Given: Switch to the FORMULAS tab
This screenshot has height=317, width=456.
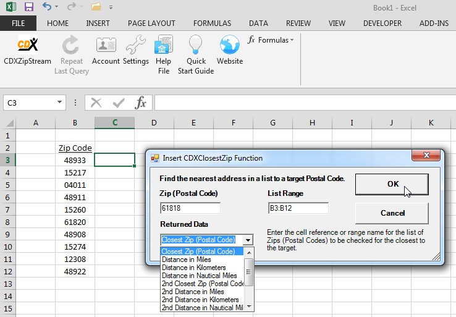Looking at the screenshot, I should coord(213,23).
